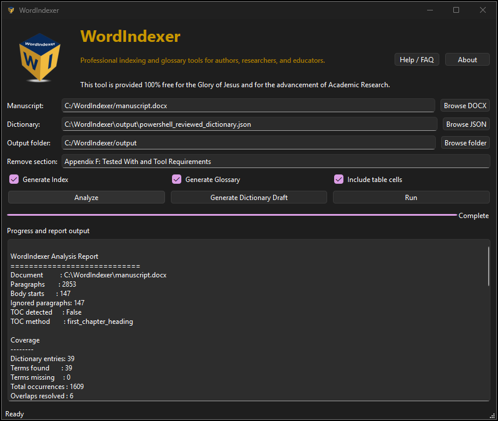Image resolution: width=498 pixels, height=421 pixels.
Task: Click the 'WordIndexer Analysis Report' heading line
Action: tap(54, 256)
